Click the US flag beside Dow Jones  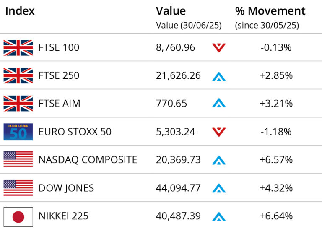[x=18, y=188]
